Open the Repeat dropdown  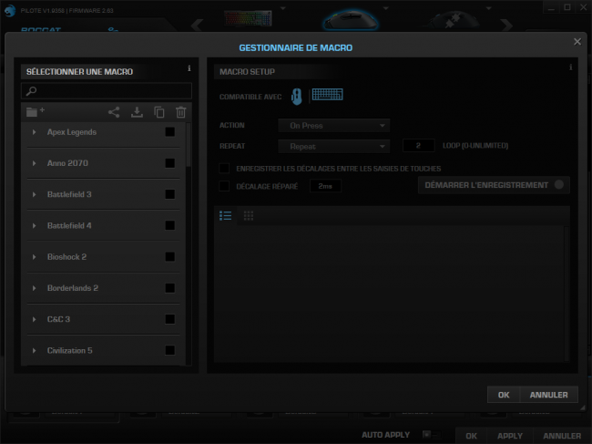click(333, 146)
